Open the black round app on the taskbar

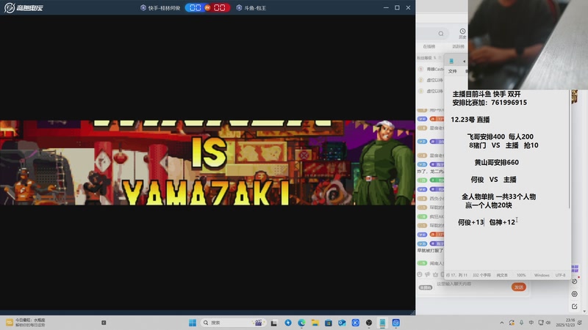tap(369, 323)
